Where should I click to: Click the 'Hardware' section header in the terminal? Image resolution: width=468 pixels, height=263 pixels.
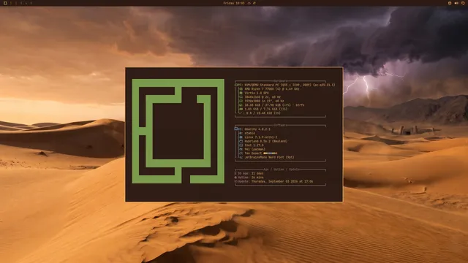(x=281, y=81)
